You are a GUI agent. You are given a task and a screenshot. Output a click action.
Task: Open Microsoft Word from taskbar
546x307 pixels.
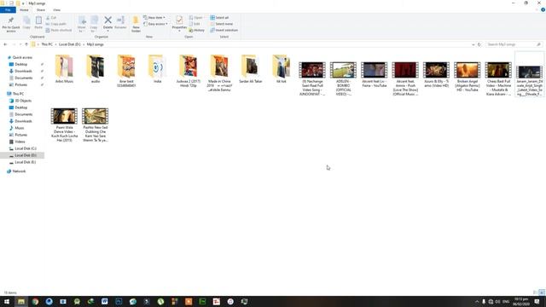pos(104,301)
